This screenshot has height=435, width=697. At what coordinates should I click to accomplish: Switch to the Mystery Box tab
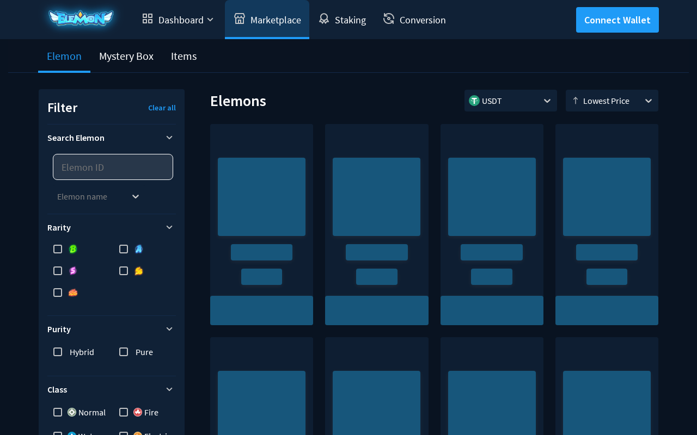point(126,56)
